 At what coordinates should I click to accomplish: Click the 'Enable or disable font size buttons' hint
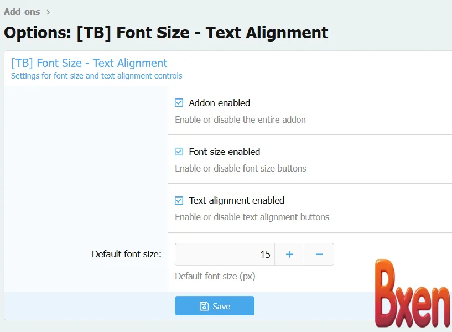pyautogui.click(x=240, y=168)
